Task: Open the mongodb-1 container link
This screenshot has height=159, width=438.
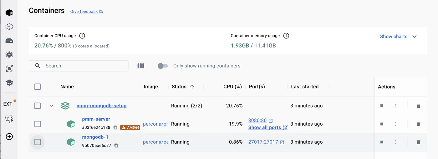Action: (95, 137)
